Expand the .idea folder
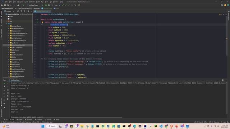This screenshot has width=230, height=129. (x=6, y=17)
